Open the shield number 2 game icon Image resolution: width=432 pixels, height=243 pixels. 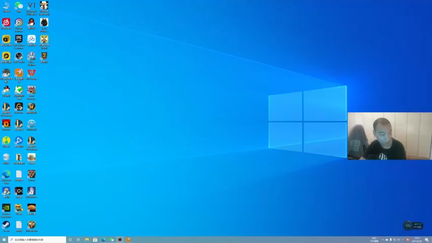click(x=44, y=56)
